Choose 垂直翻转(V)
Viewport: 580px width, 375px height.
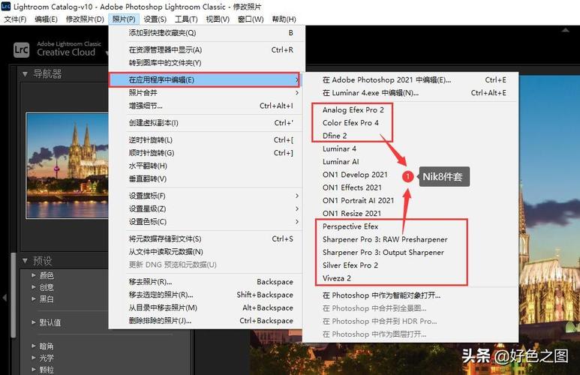(206, 179)
